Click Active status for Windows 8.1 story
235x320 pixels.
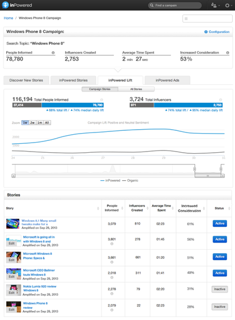(220, 223)
